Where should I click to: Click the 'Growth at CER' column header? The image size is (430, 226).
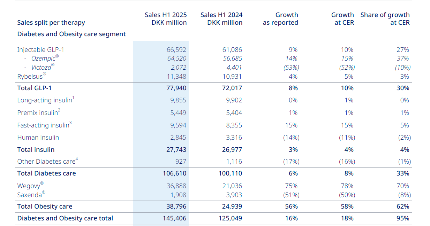tap(342, 19)
